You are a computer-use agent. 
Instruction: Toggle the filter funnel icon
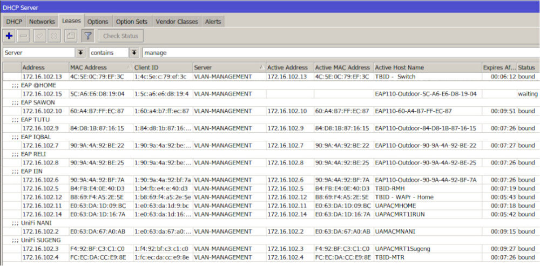click(x=88, y=36)
